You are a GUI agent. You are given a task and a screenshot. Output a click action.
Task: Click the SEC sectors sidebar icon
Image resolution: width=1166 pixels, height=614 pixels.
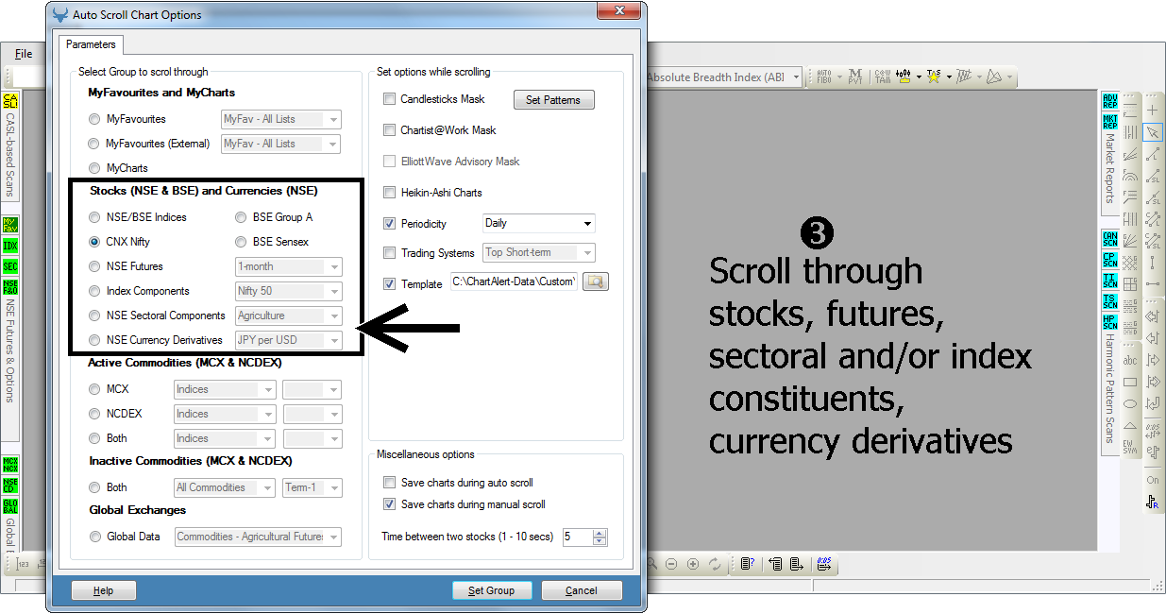[x=10, y=266]
